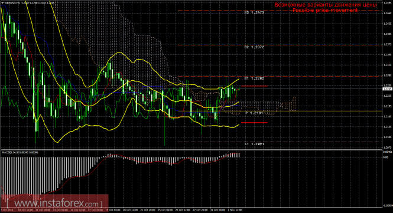Click the latest MACD histogram bar

[x=239, y=155]
